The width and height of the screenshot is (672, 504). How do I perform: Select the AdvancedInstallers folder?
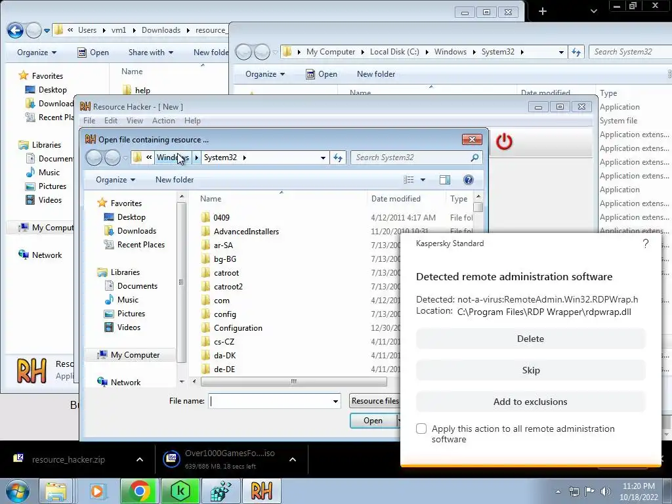247,232
